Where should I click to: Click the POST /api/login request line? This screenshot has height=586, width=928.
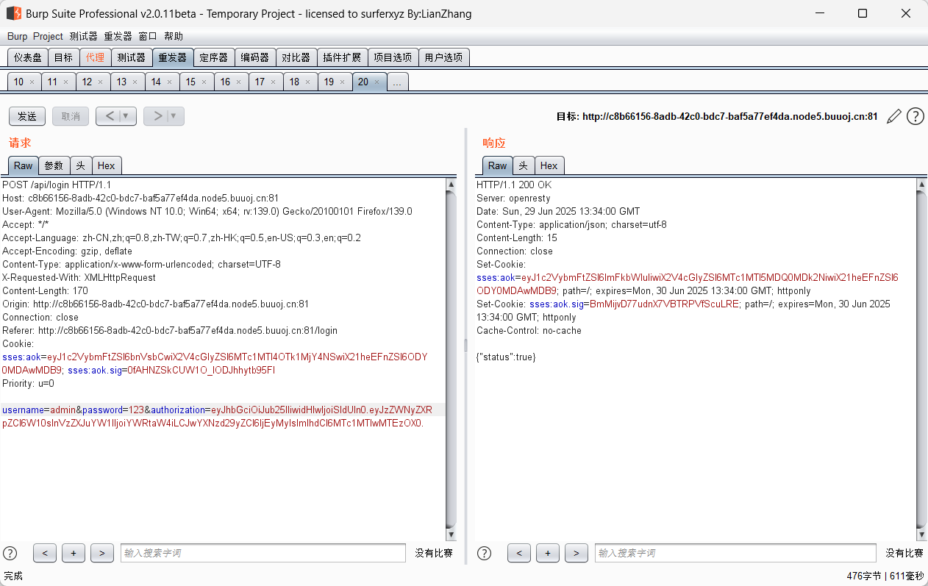(x=57, y=185)
